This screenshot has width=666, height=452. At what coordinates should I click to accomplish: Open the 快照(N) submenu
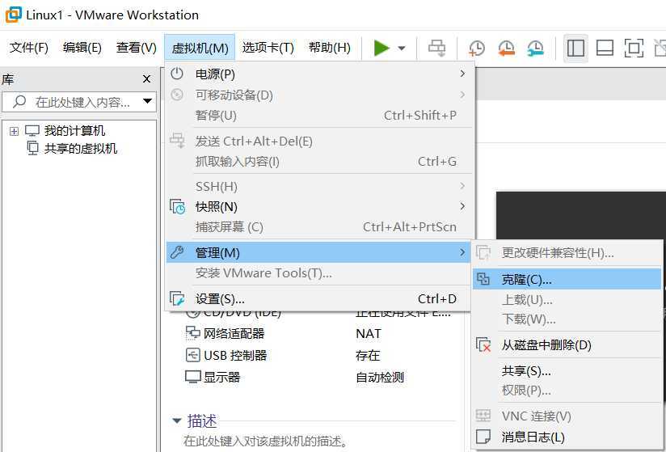[320, 207]
